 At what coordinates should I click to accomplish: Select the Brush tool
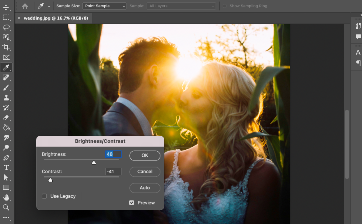pyautogui.click(x=6, y=87)
